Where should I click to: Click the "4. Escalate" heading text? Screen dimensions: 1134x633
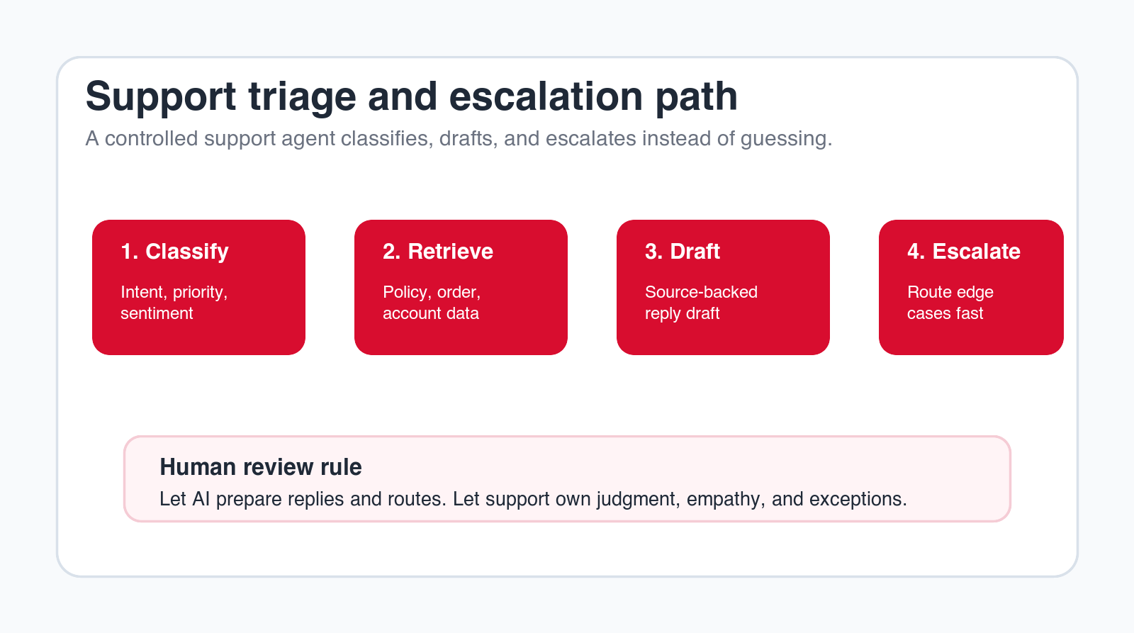click(x=964, y=252)
